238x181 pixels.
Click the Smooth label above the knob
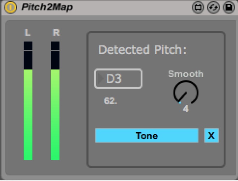coord(185,74)
